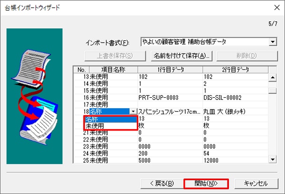Select 未使用 cell in row 15
Screen dimensions: 285x194
pos(114,91)
